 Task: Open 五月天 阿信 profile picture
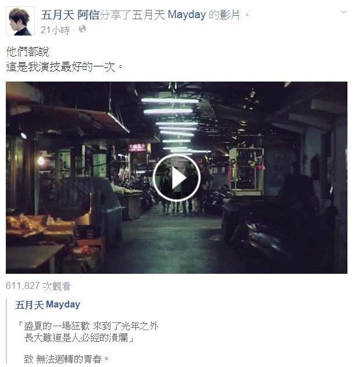click(x=20, y=21)
